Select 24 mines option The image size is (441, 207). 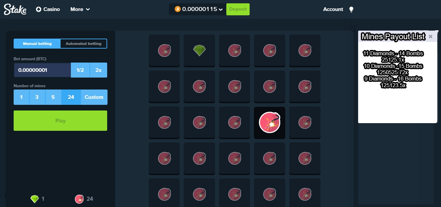71,97
